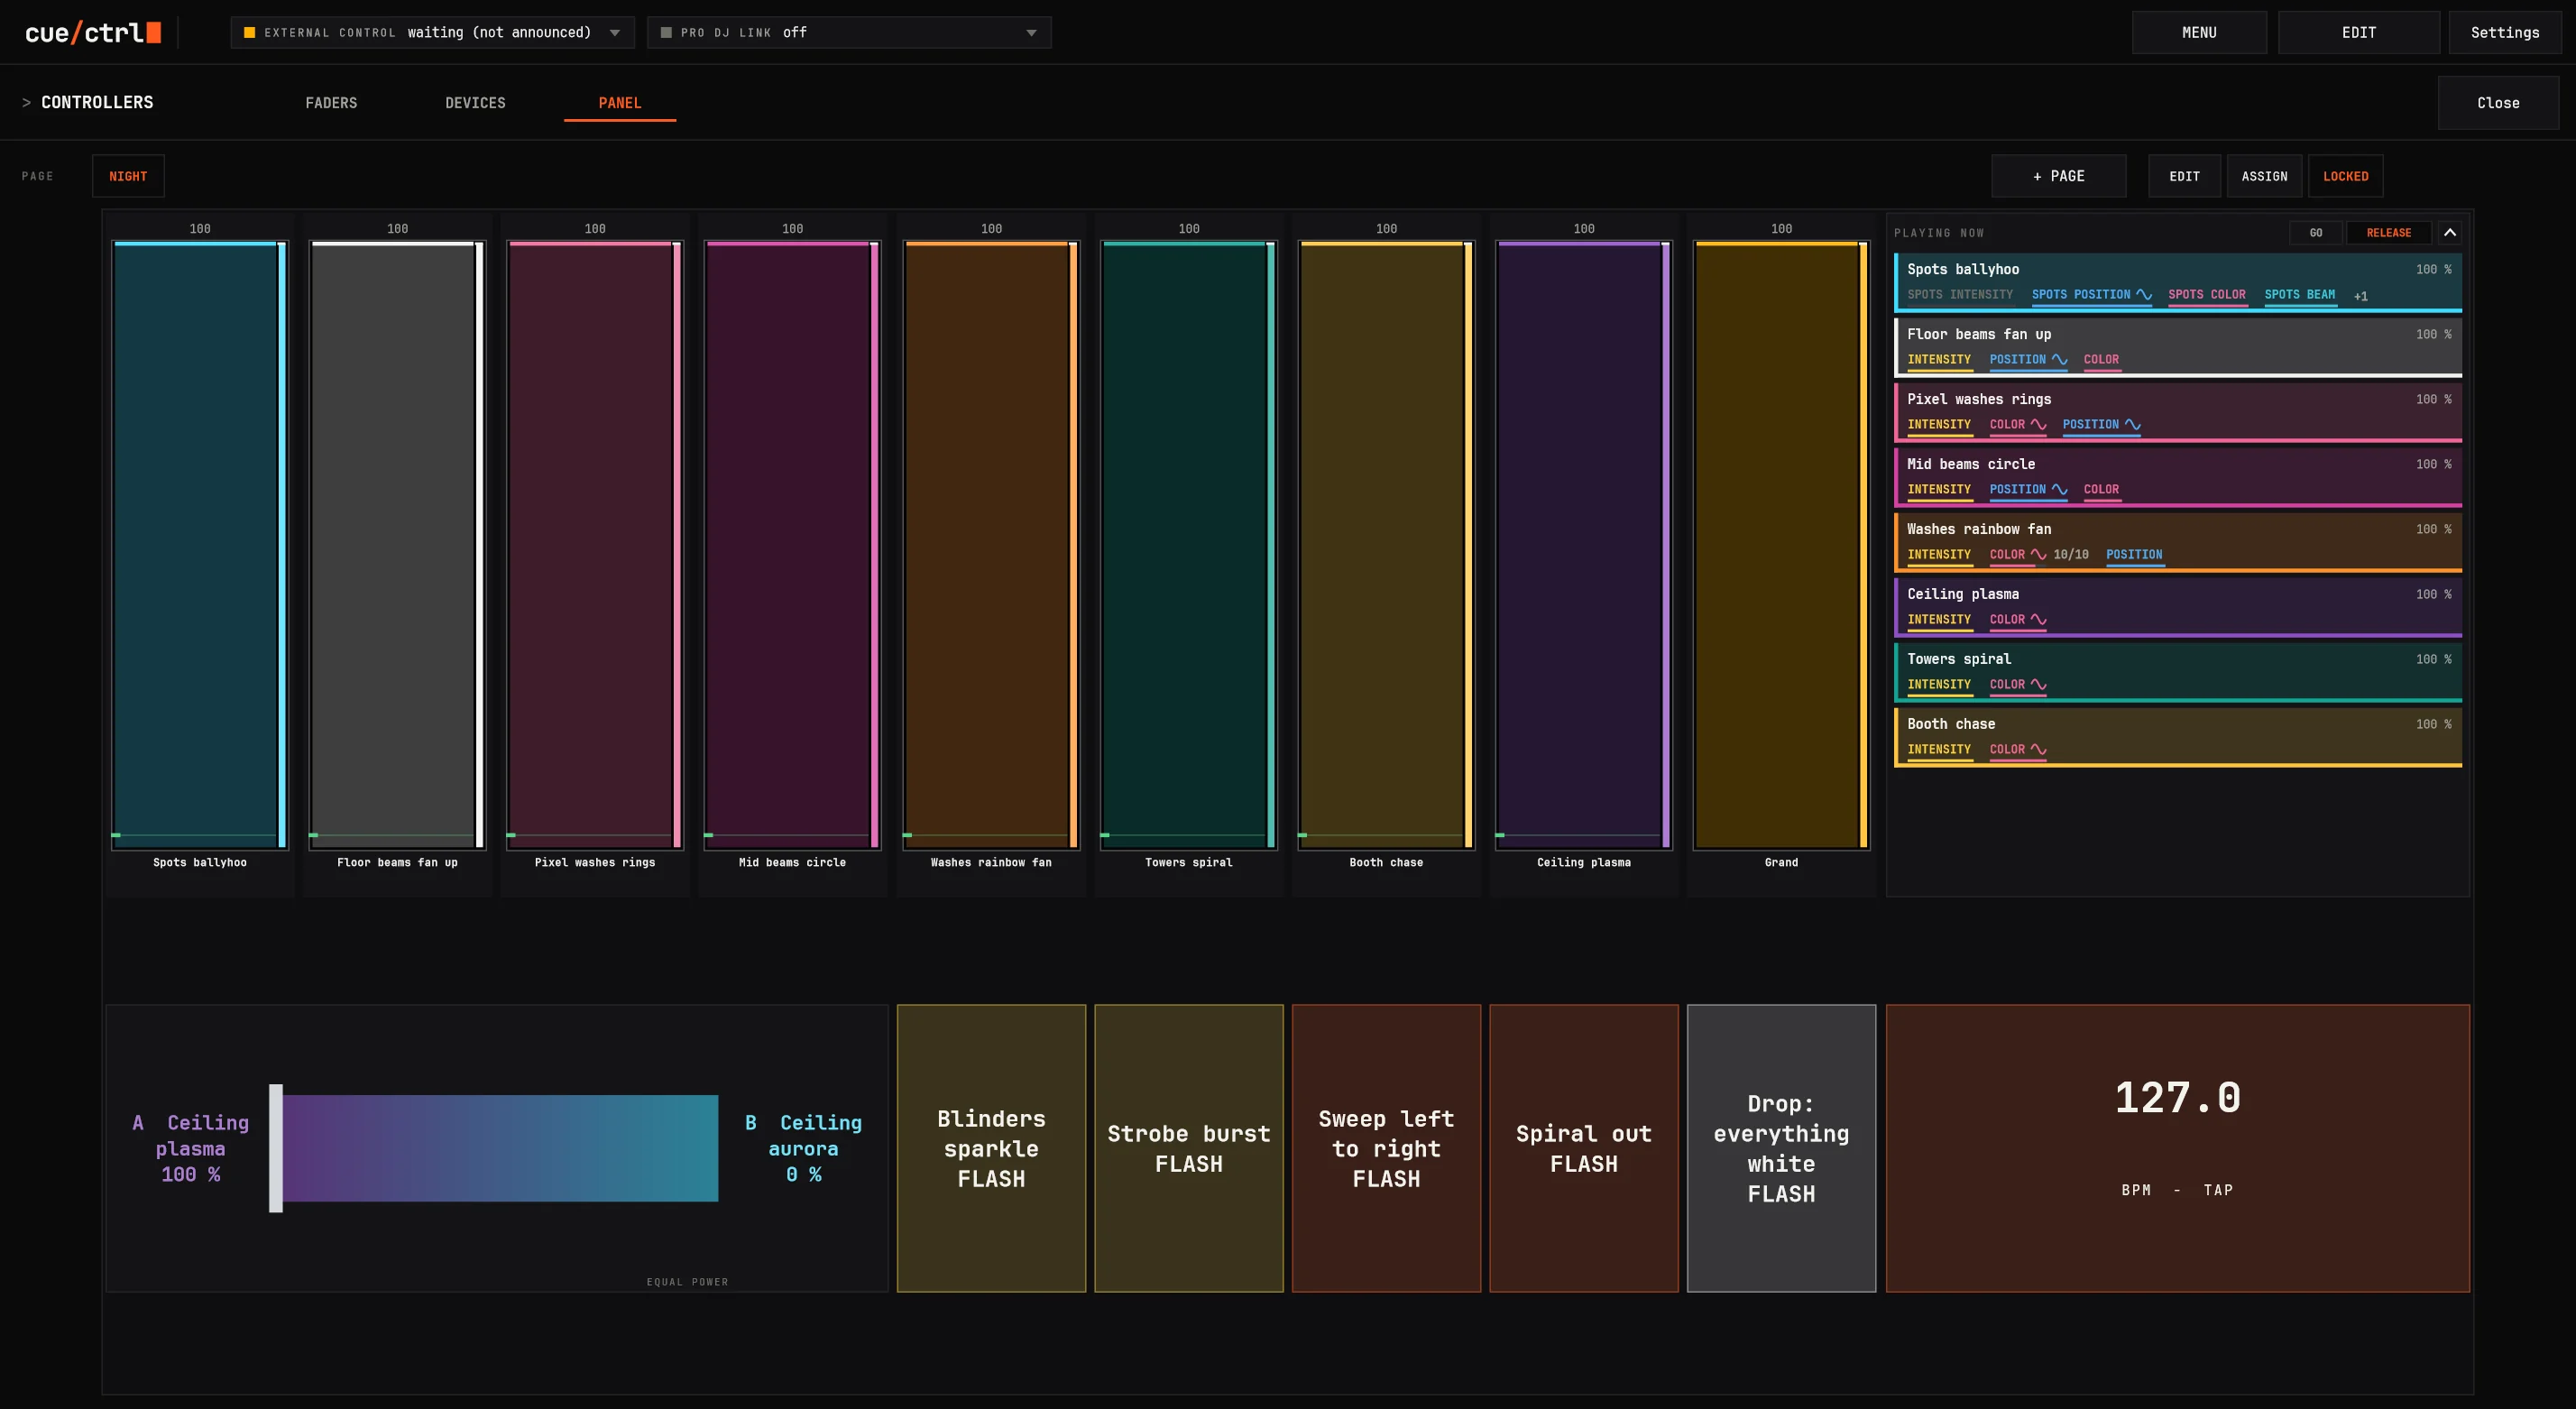Viewport: 2576px width, 1409px height.
Task: Tap the 127.0 BPM tap pad
Action: tap(2177, 1148)
